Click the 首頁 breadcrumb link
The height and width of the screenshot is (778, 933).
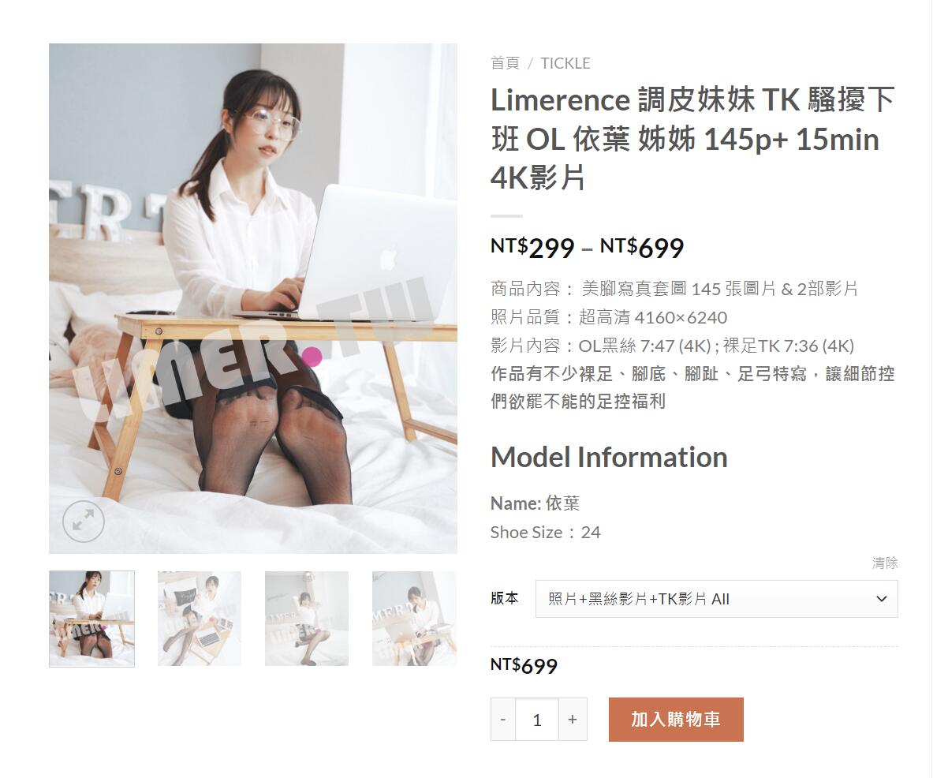[x=506, y=63]
